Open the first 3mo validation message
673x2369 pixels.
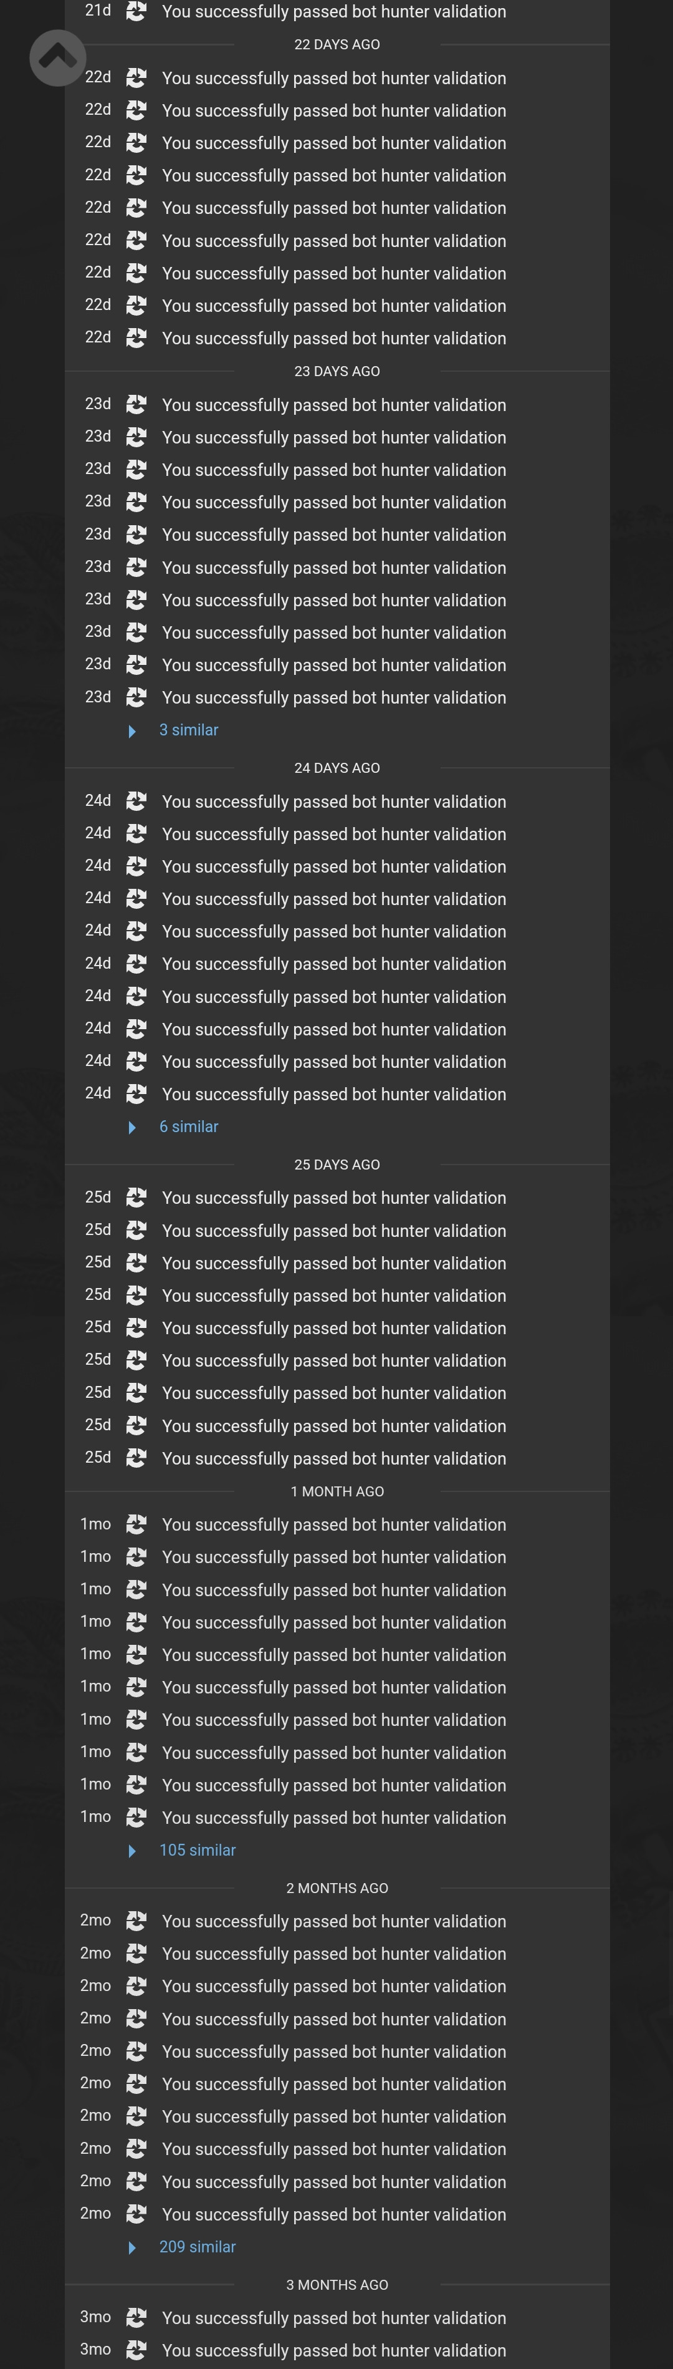pos(334,2318)
